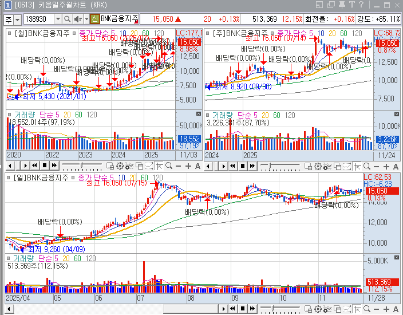Expand the stock code 138930 dropdown arrow
This screenshot has width=403, height=315.
point(58,19)
